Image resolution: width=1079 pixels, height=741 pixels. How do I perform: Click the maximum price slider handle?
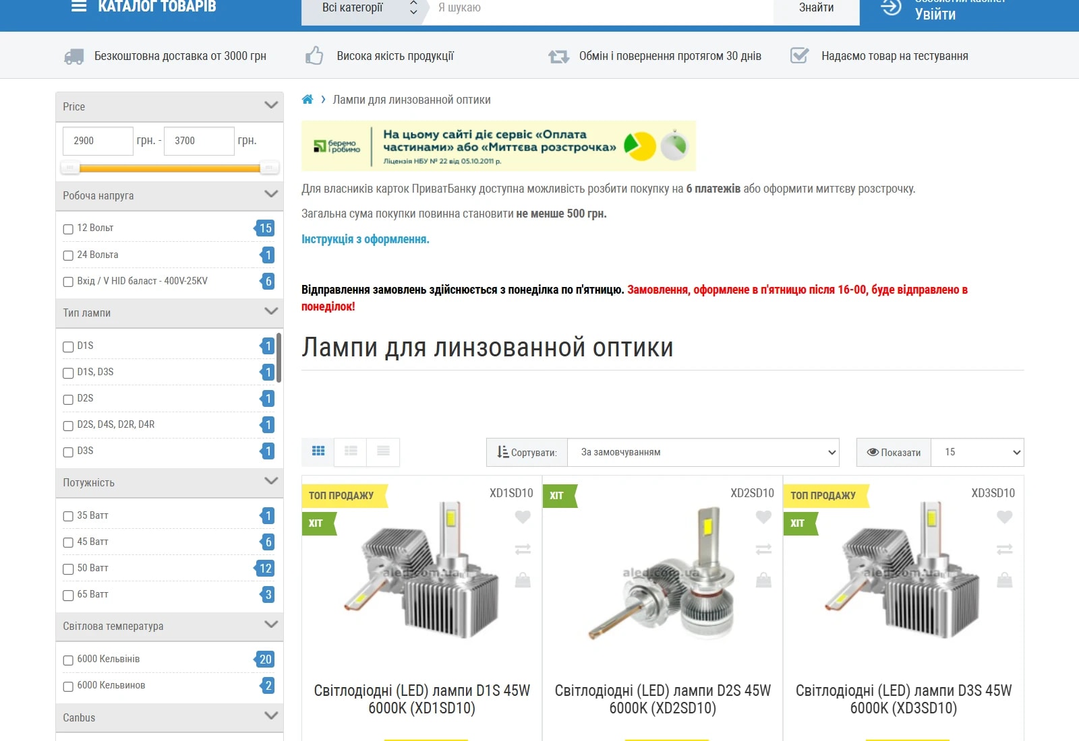click(269, 168)
